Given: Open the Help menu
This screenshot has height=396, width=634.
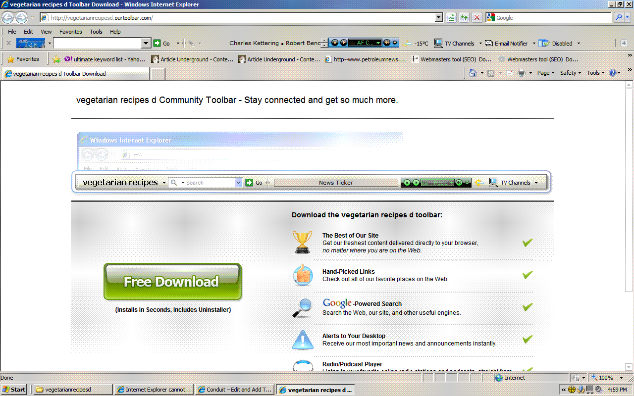Looking at the screenshot, I should coord(115,32).
